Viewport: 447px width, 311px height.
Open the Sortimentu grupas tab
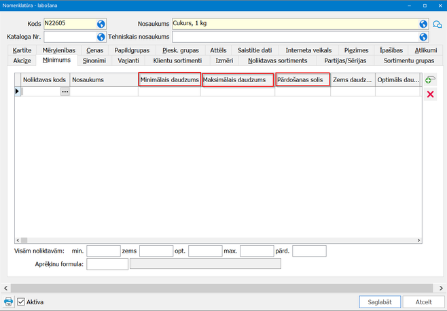click(409, 60)
